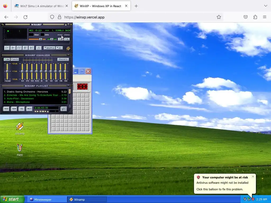This screenshot has width=271, height=203.
Task: Open the Paint desktop shortcut icon
Action: 20,150
